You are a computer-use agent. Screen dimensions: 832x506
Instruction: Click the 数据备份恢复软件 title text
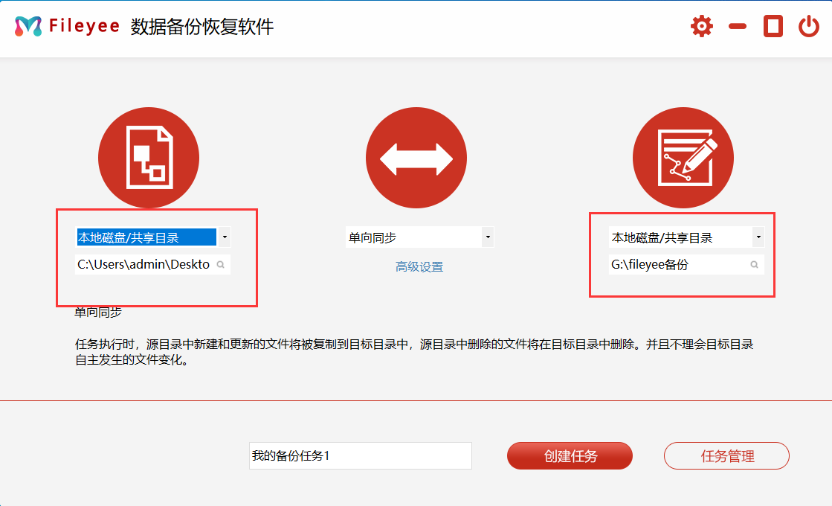click(x=202, y=27)
